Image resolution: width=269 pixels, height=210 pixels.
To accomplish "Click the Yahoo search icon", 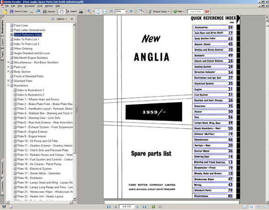I will click(x=207, y=12).
